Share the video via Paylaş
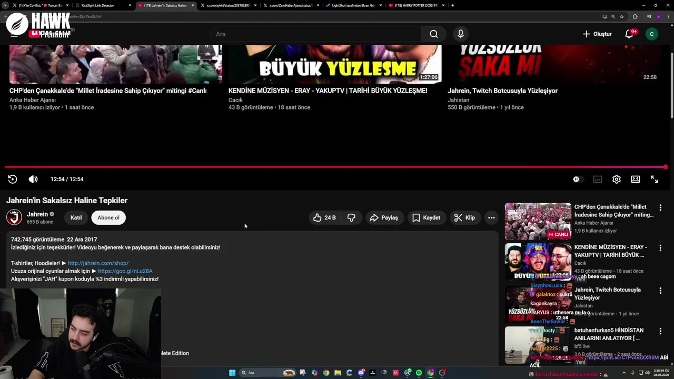 [384, 217]
